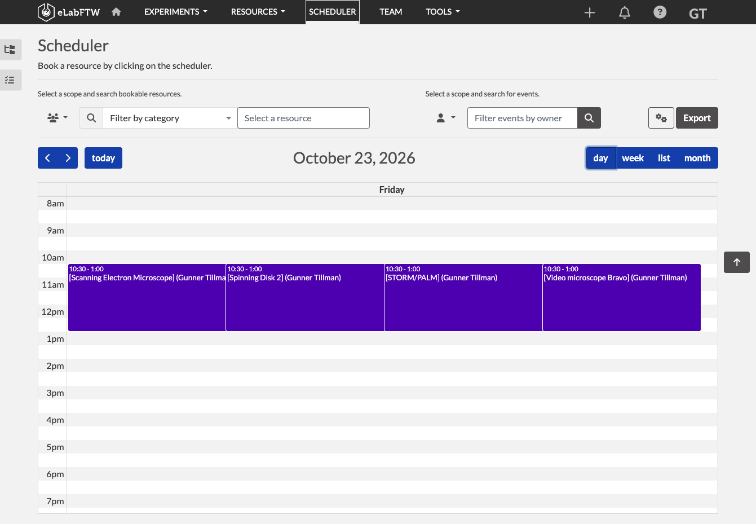The width and height of the screenshot is (756, 524).
Task: Open the Resources dropdown menu
Action: (258, 12)
